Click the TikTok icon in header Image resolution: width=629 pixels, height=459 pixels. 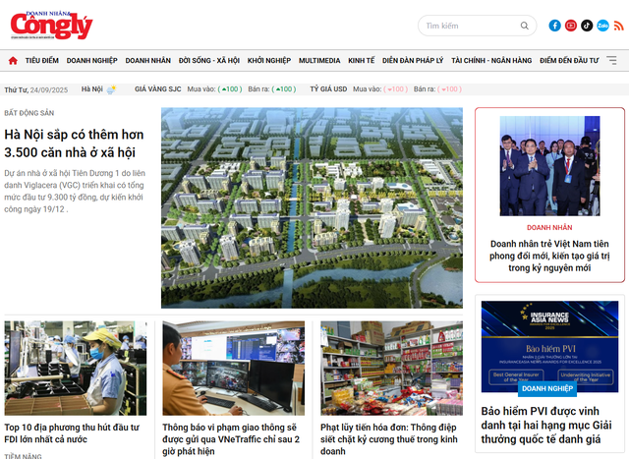587,26
